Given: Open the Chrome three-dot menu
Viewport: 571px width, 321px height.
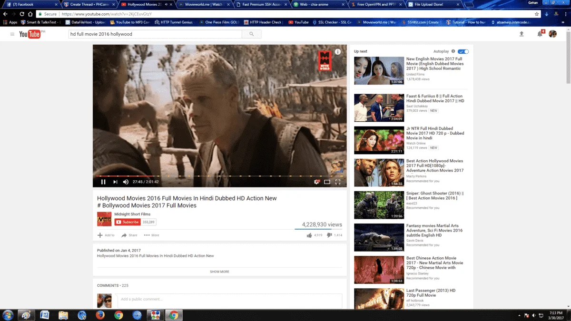Looking at the screenshot, I should (565, 14).
